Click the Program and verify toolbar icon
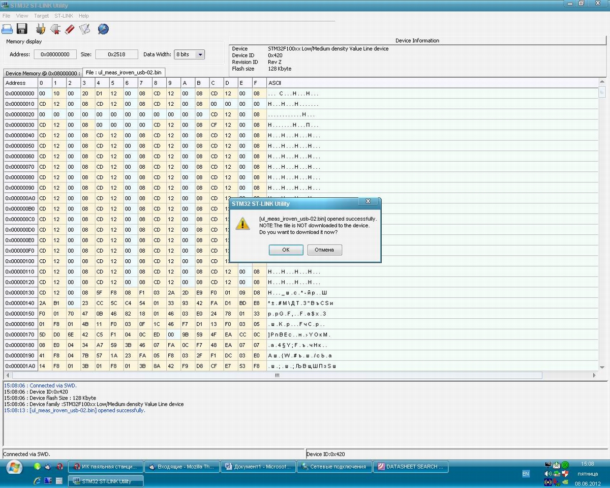 [84, 29]
